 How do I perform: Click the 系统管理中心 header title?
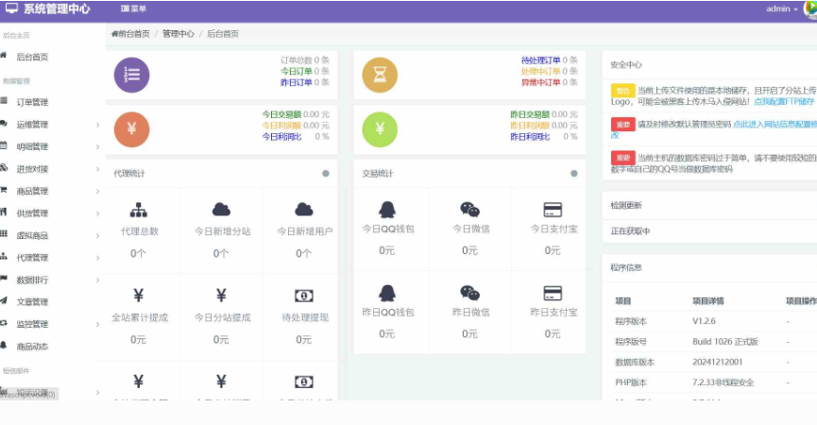(57, 8)
